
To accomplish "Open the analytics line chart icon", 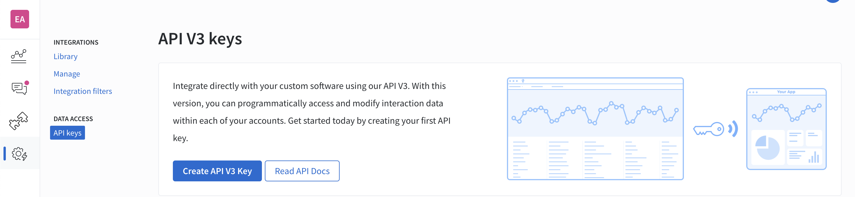I will point(19,56).
